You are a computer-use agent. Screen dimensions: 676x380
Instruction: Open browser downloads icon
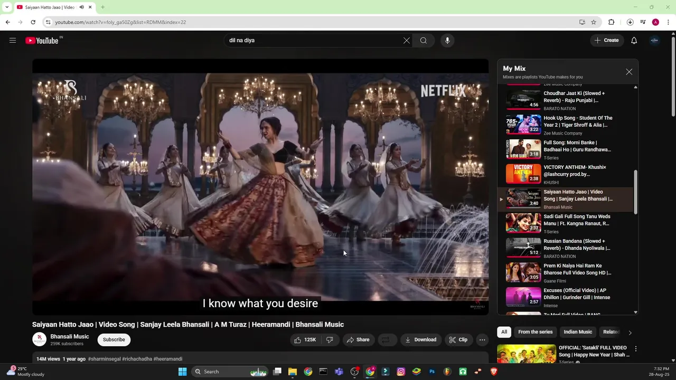630,22
